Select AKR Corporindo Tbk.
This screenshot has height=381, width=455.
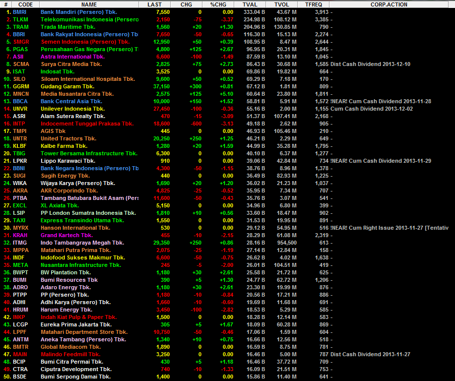(x=69, y=190)
